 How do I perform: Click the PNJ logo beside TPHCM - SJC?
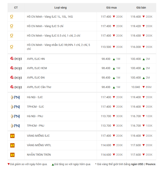pyautogui.click(x=15, y=107)
